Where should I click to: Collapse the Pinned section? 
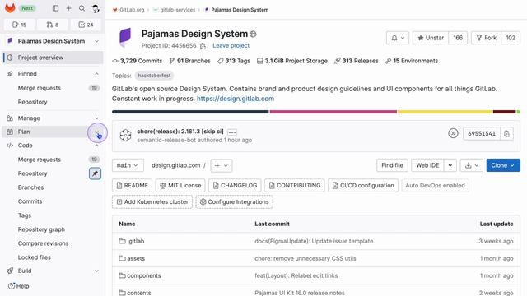tap(96, 74)
